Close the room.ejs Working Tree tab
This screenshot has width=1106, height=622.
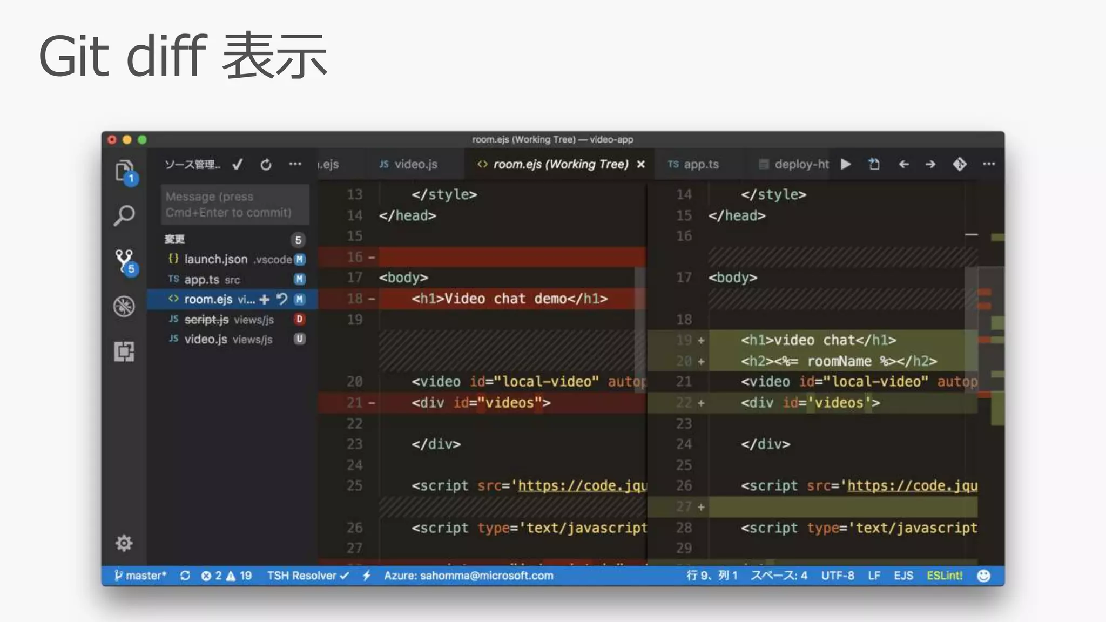click(641, 164)
